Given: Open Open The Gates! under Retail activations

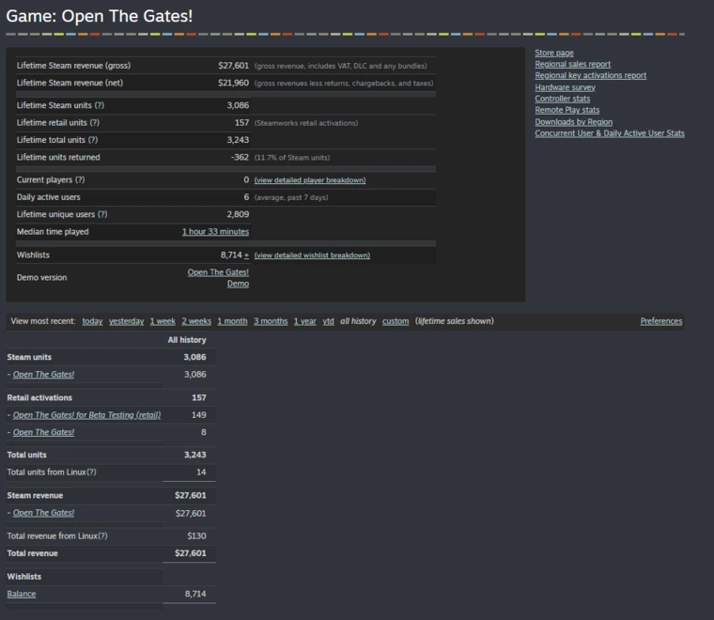Looking at the screenshot, I should point(43,432).
